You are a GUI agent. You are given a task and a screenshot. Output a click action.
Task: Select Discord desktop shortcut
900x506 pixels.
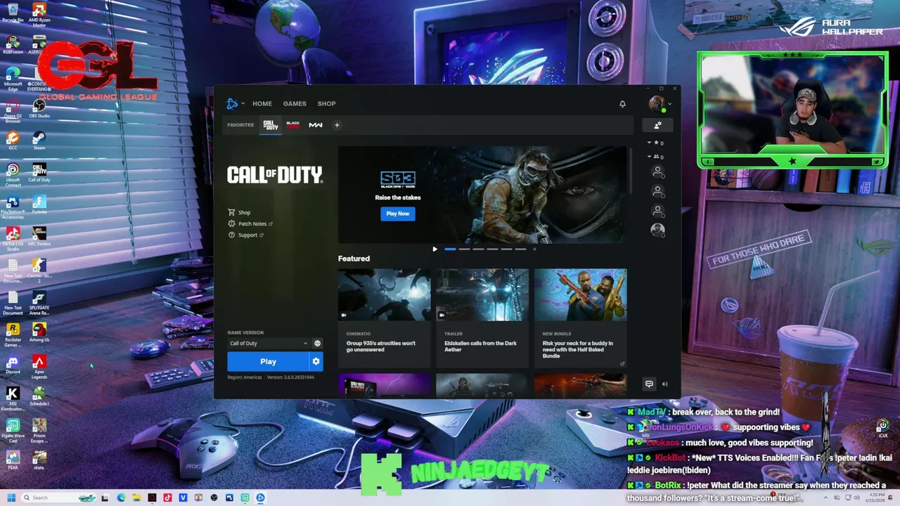tap(13, 365)
